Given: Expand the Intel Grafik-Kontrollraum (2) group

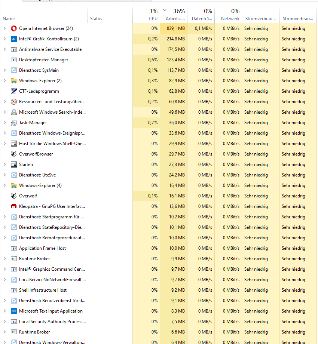Looking at the screenshot, I should [4, 39].
